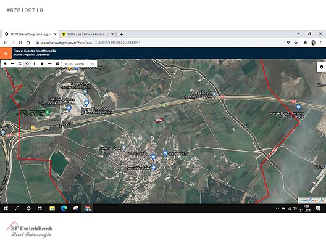This screenshot has width=326, height=244.
Task: Click the map zoom in plus button
Action: (x=5, y=63)
